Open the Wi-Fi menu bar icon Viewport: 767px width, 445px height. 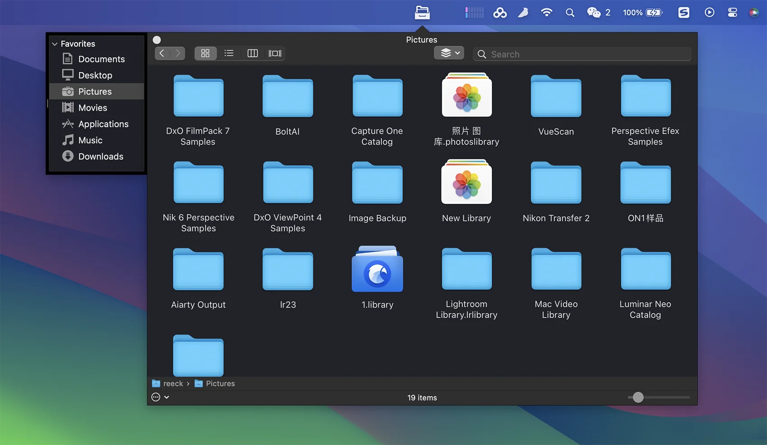(546, 13)
